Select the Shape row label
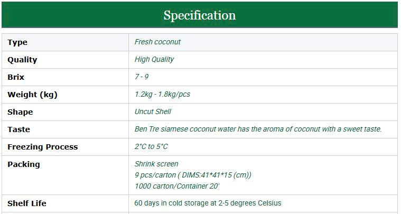The width and height of the screenshot is (401, 214). (20, 112)
